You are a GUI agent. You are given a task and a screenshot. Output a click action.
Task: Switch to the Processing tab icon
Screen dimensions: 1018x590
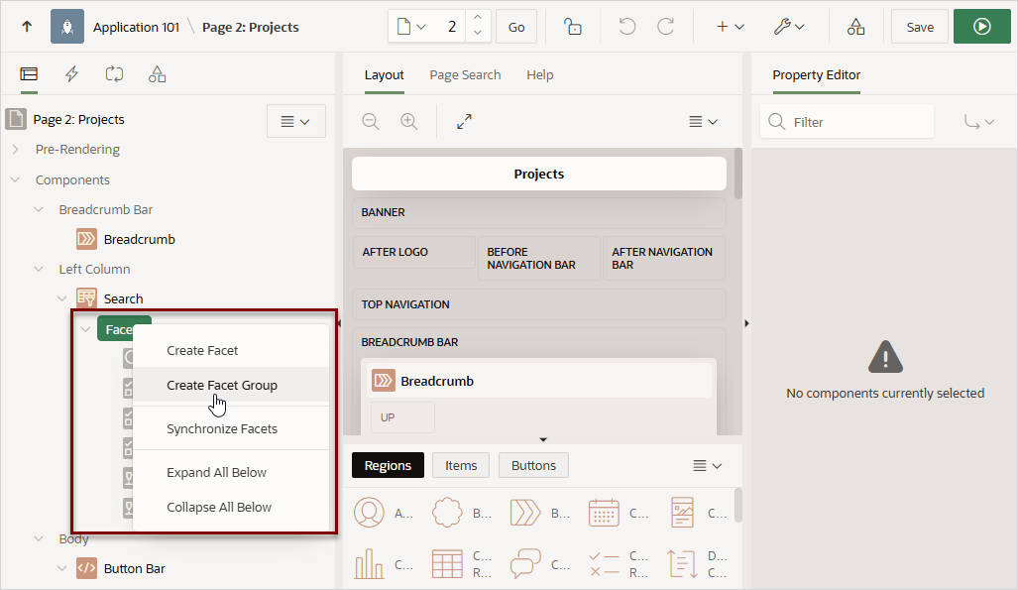click(x=114, y=74)
